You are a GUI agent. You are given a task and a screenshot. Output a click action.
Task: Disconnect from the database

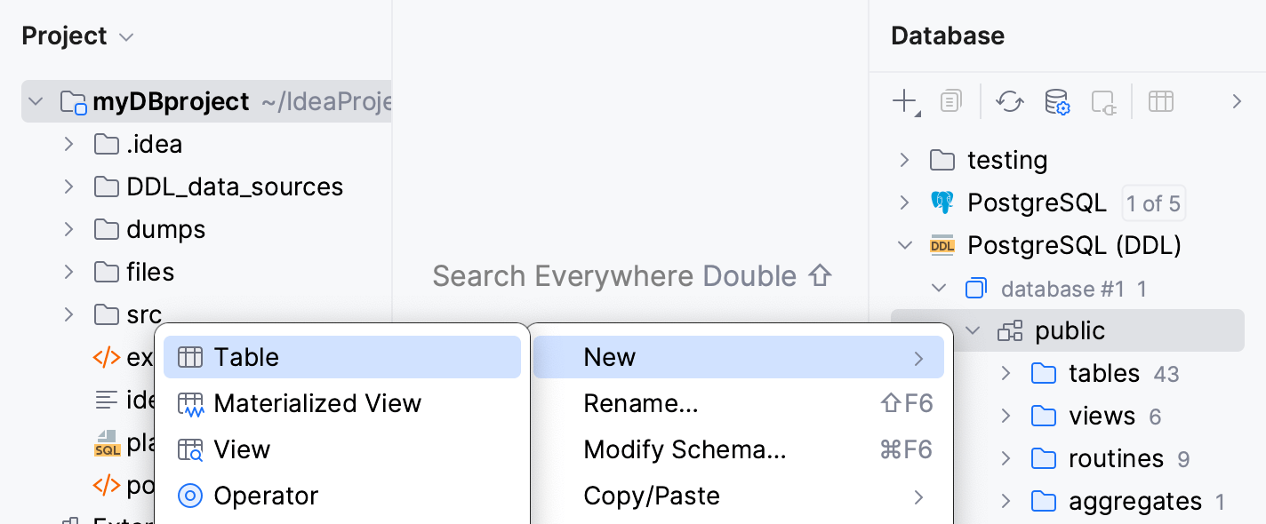(x=1102, y=101)
